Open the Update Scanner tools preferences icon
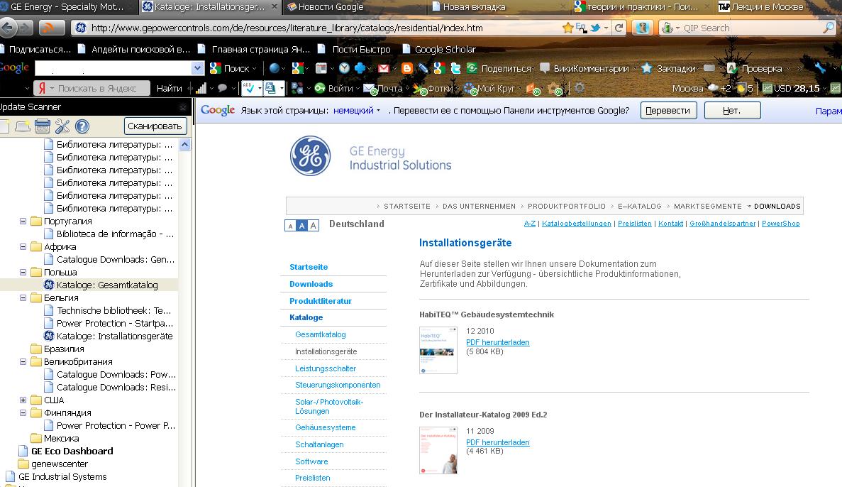842x487 pixels. pos(62,126)
